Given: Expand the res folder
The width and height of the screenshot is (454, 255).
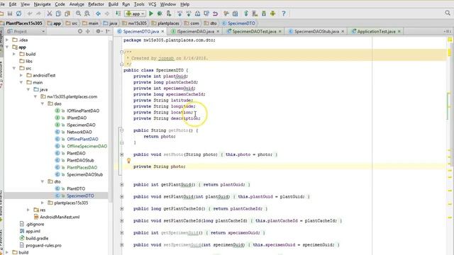Looking at the screenshot, I should [28, 210].
